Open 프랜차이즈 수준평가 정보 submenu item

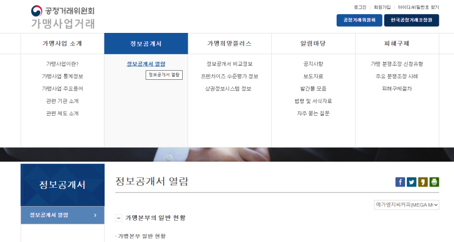[230, 76]
